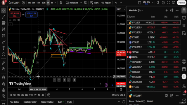Click the 107,812.01 BUY button
The image size is (187, 105).
pos(32,15)
